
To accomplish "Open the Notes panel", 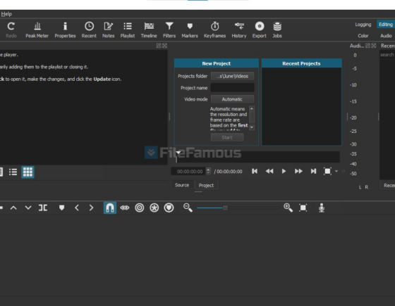I will coord(109,30).
